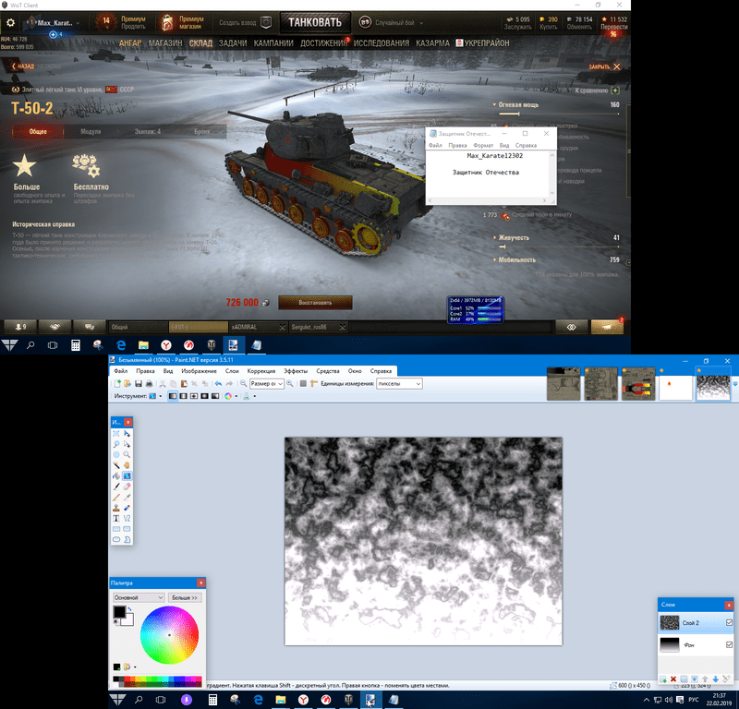Select the Clone Stamp tool
This screenshot has height=709, width=739.
[116, 508]
